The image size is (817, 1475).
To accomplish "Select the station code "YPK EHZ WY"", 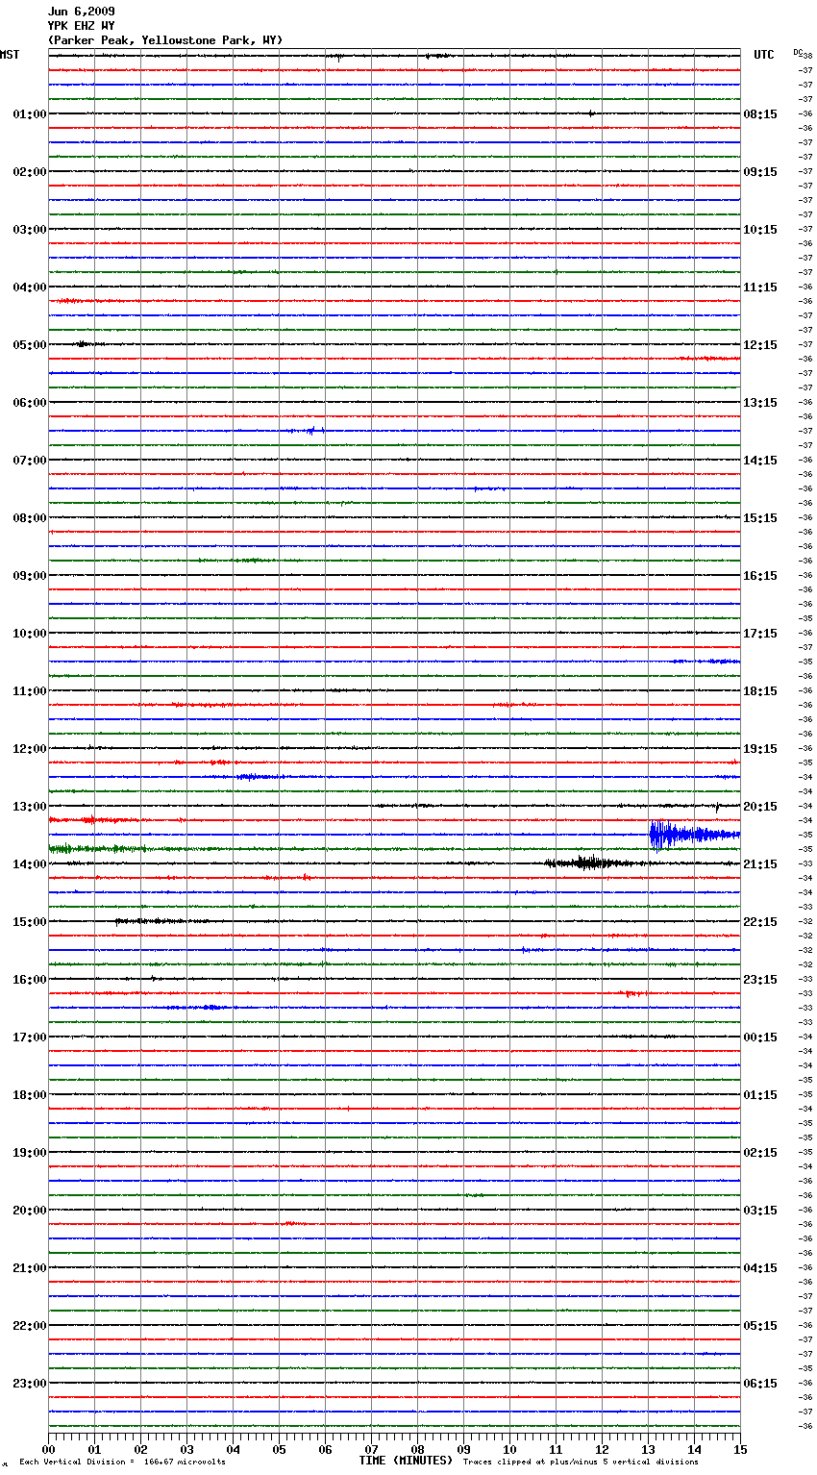I will click(81, 26).
